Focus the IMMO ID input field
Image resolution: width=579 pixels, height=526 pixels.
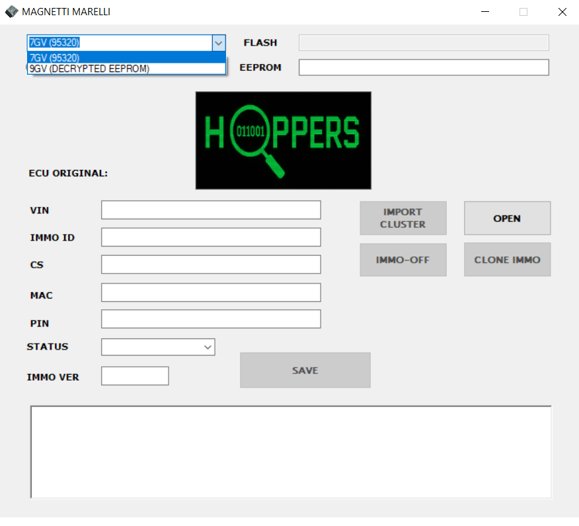[x=211, y=237]
